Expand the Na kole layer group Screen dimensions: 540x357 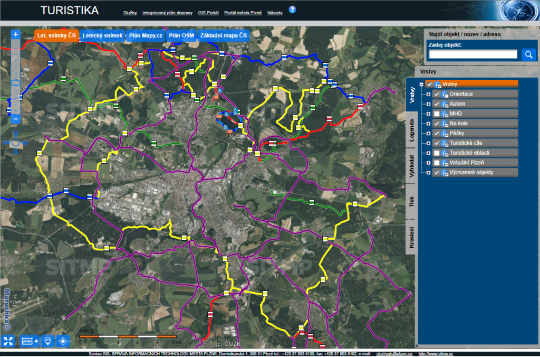click(428, 124)
